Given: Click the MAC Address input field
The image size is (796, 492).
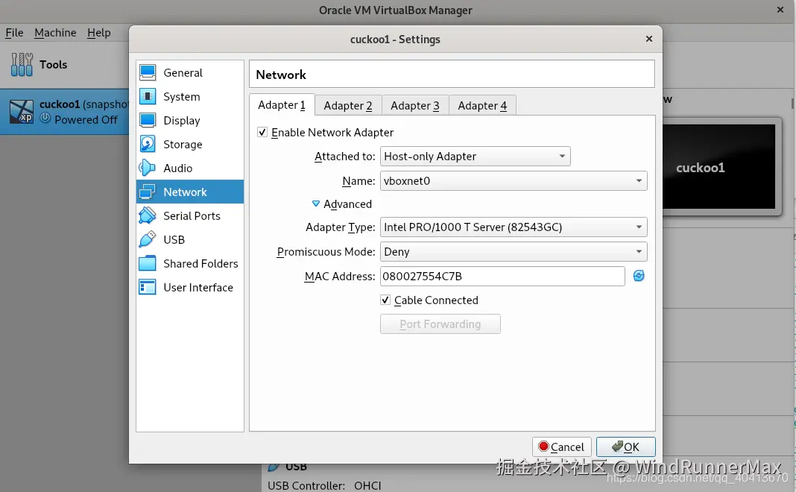Looking at the screenshot, I should pyautogui.click(x=502, y=277).
